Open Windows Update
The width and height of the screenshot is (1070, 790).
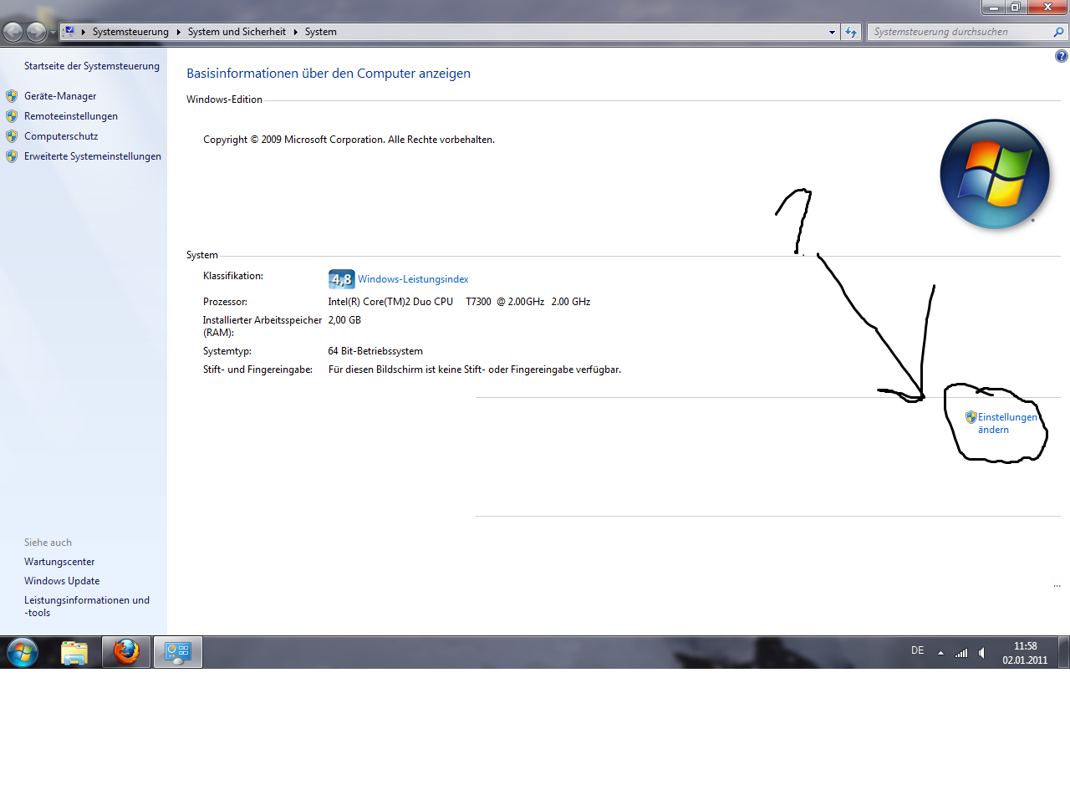click(x=62, y=581)
